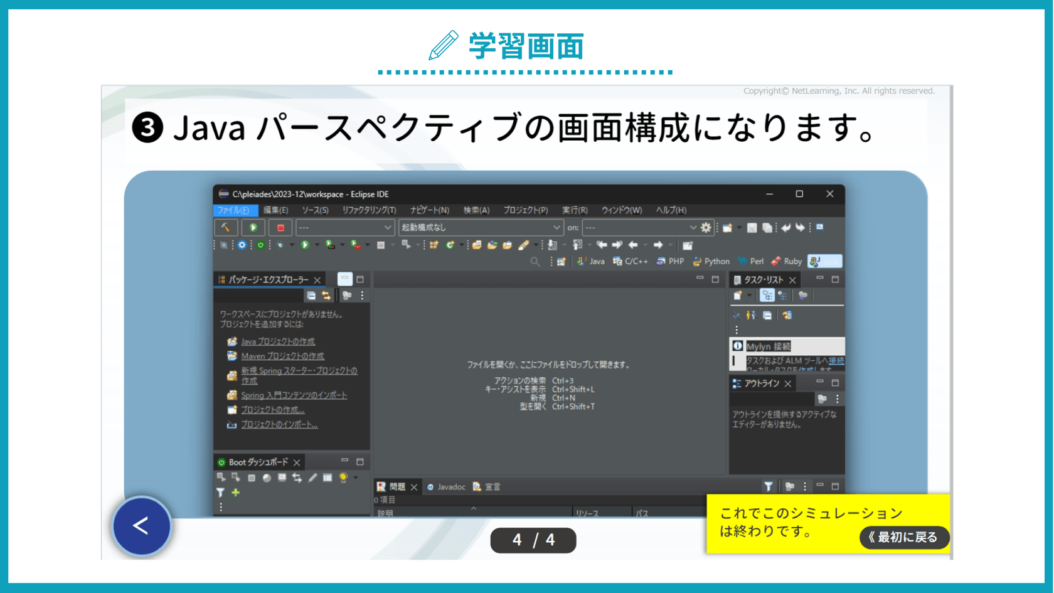The image size is (1054, 593).
Task: Open the 起動構成なし launch configuration dropdown
Action: pyautogui.click(x=557, y=227)
